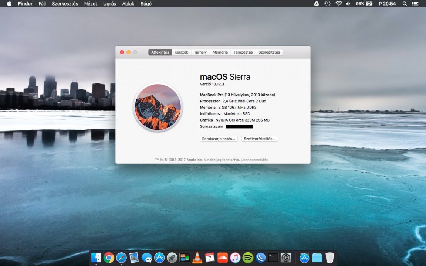The height and width of the screenshot is (266, 426).
Task: Click the 8 GB 1067 MHz DDR3 text
Action: [x=237, y=108]
